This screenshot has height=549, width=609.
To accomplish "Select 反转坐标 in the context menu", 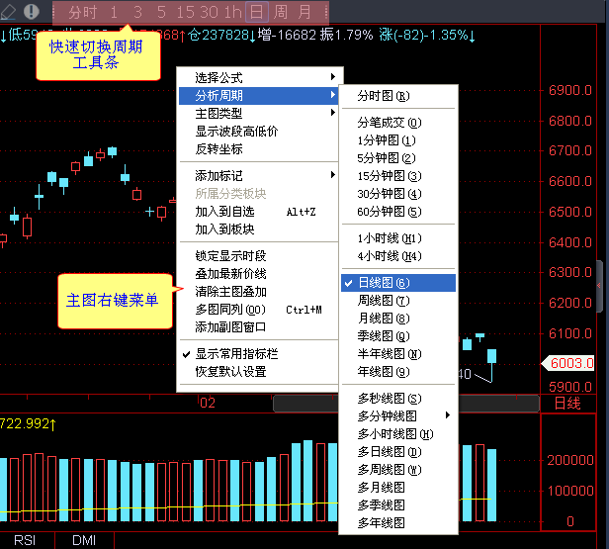I will click(x=219, y=149).
